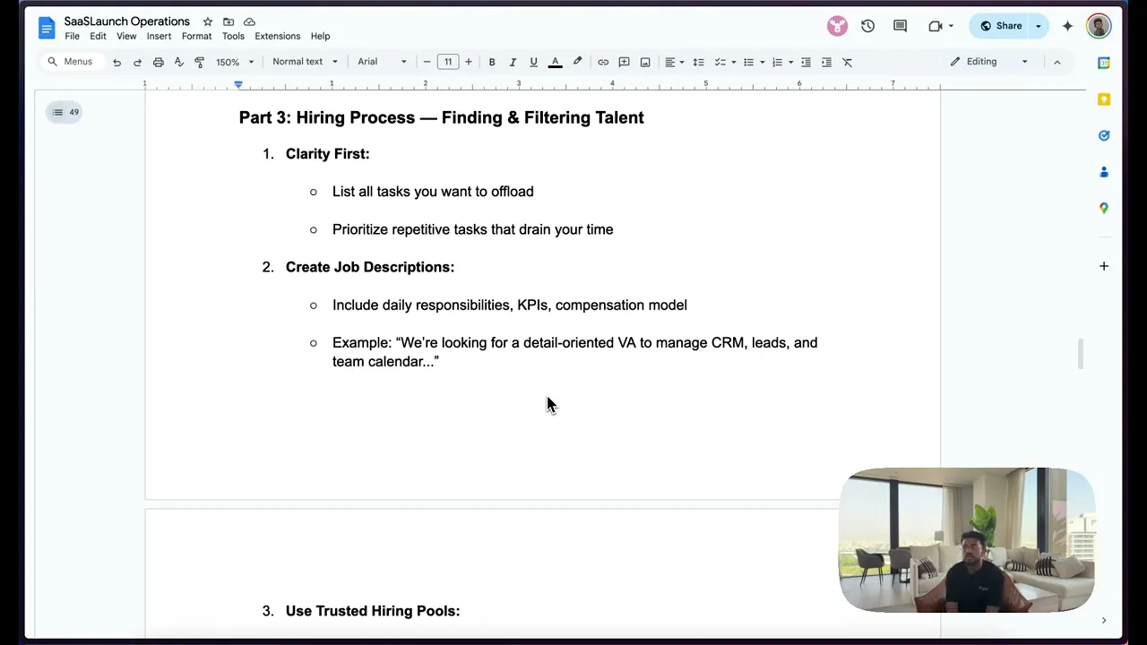Open the text alignment dropdown
This screenshot has height=645, width=1147.
(x=674, y=62)
